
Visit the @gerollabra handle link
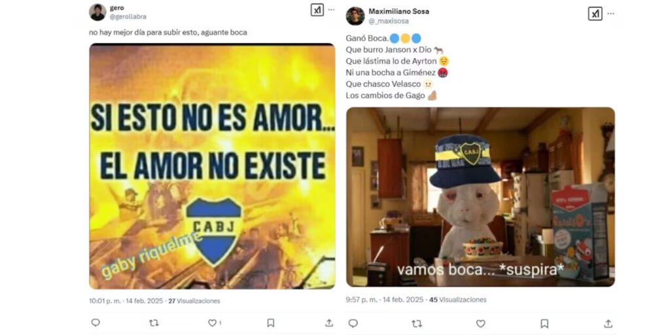[x=128, y=16]
